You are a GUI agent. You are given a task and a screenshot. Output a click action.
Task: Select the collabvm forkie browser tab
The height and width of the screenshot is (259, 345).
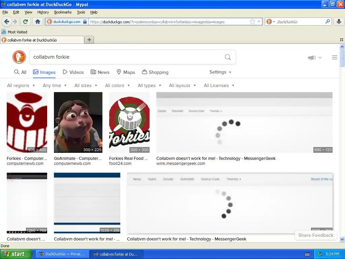point(42,40)
